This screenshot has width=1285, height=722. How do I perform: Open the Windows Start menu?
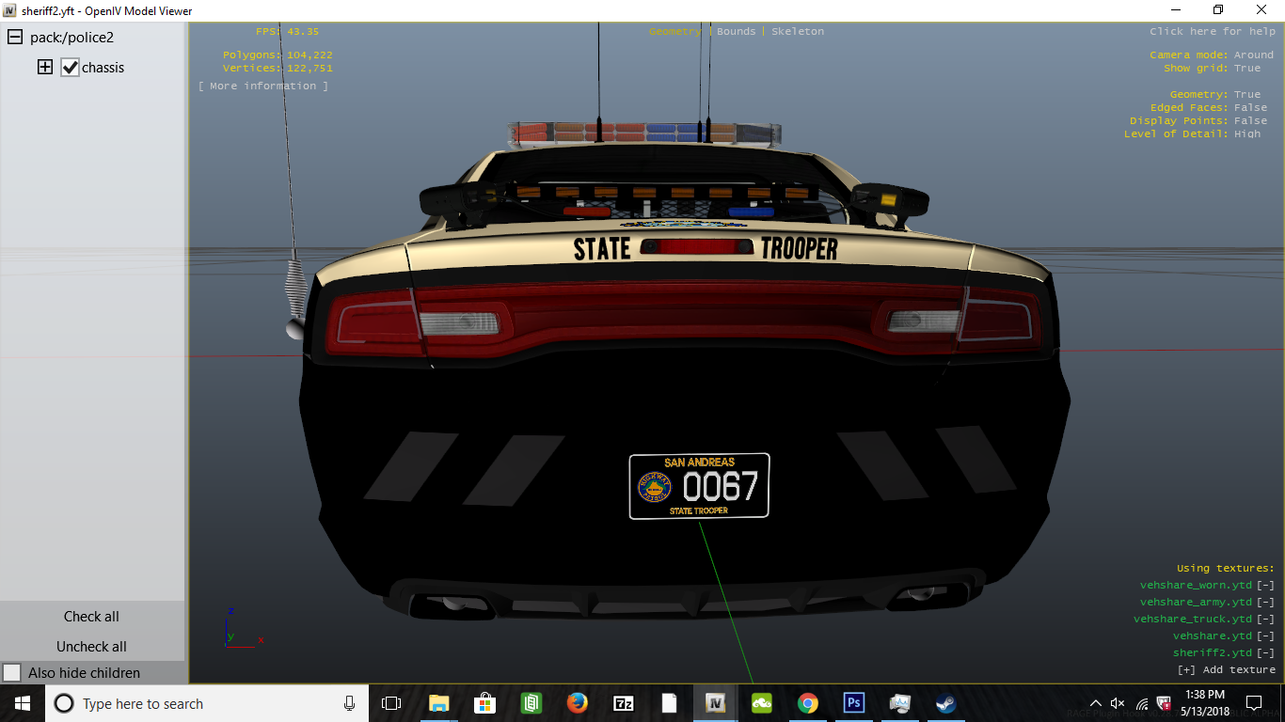coord(23,703)
